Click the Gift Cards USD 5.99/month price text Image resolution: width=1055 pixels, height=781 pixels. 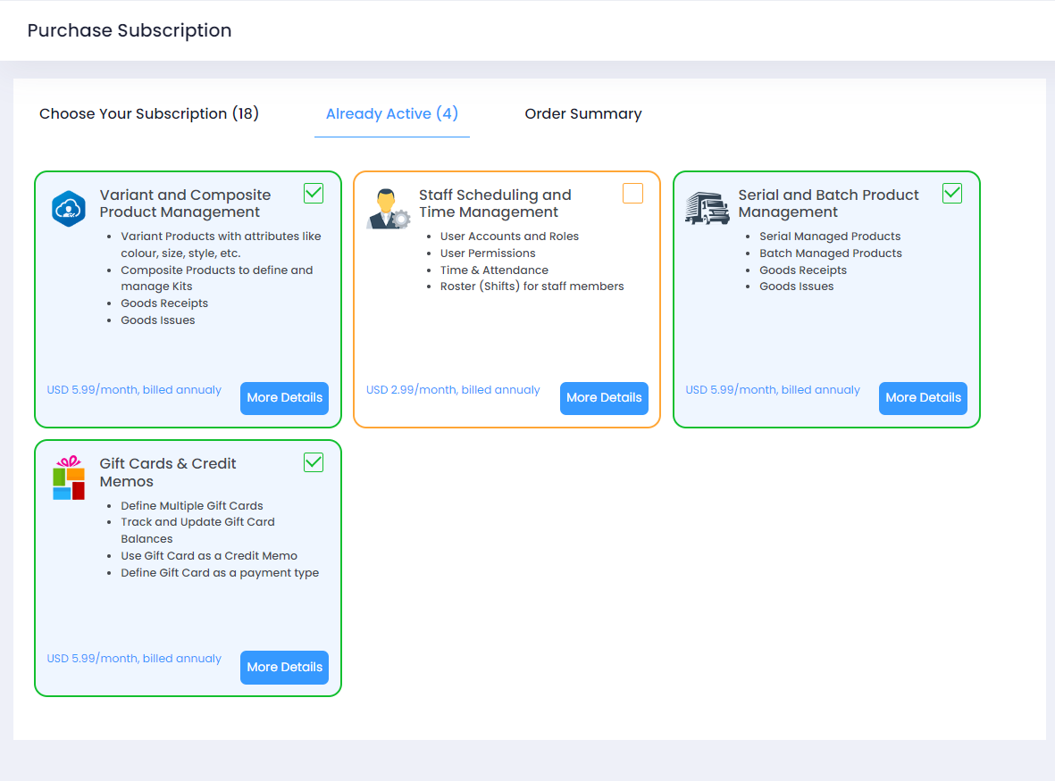click(x=134, y=659)
